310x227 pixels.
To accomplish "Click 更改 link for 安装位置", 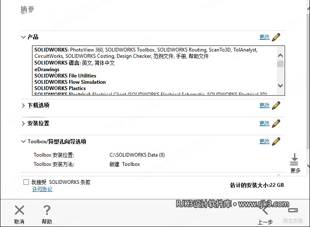I will coord(265,124).
